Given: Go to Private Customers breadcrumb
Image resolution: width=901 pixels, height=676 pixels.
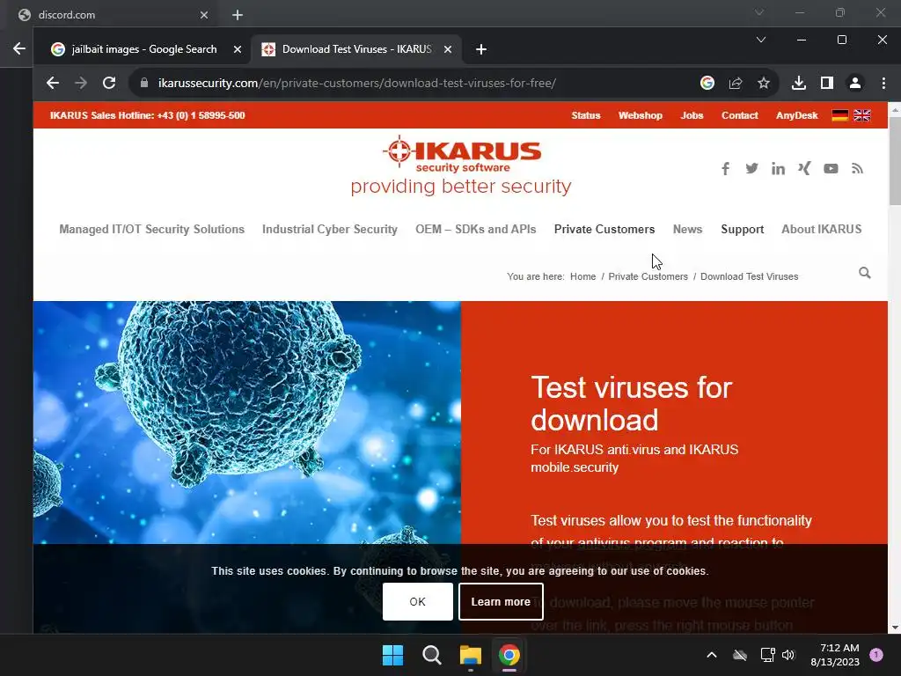Looking at the screenshot, I should point(648,276).
